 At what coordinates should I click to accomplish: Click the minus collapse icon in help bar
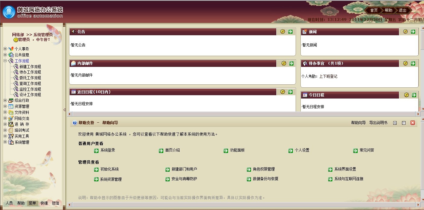click(x=404, y=123)
